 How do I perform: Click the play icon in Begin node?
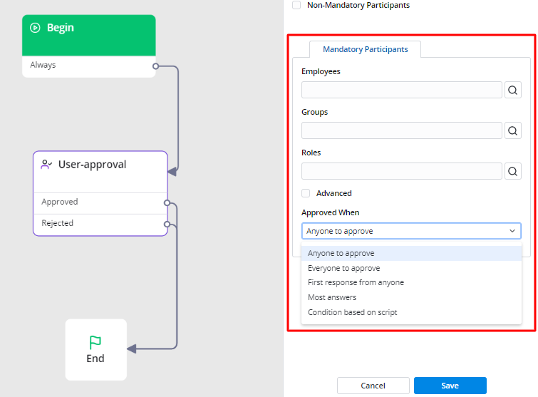point(35,28)
